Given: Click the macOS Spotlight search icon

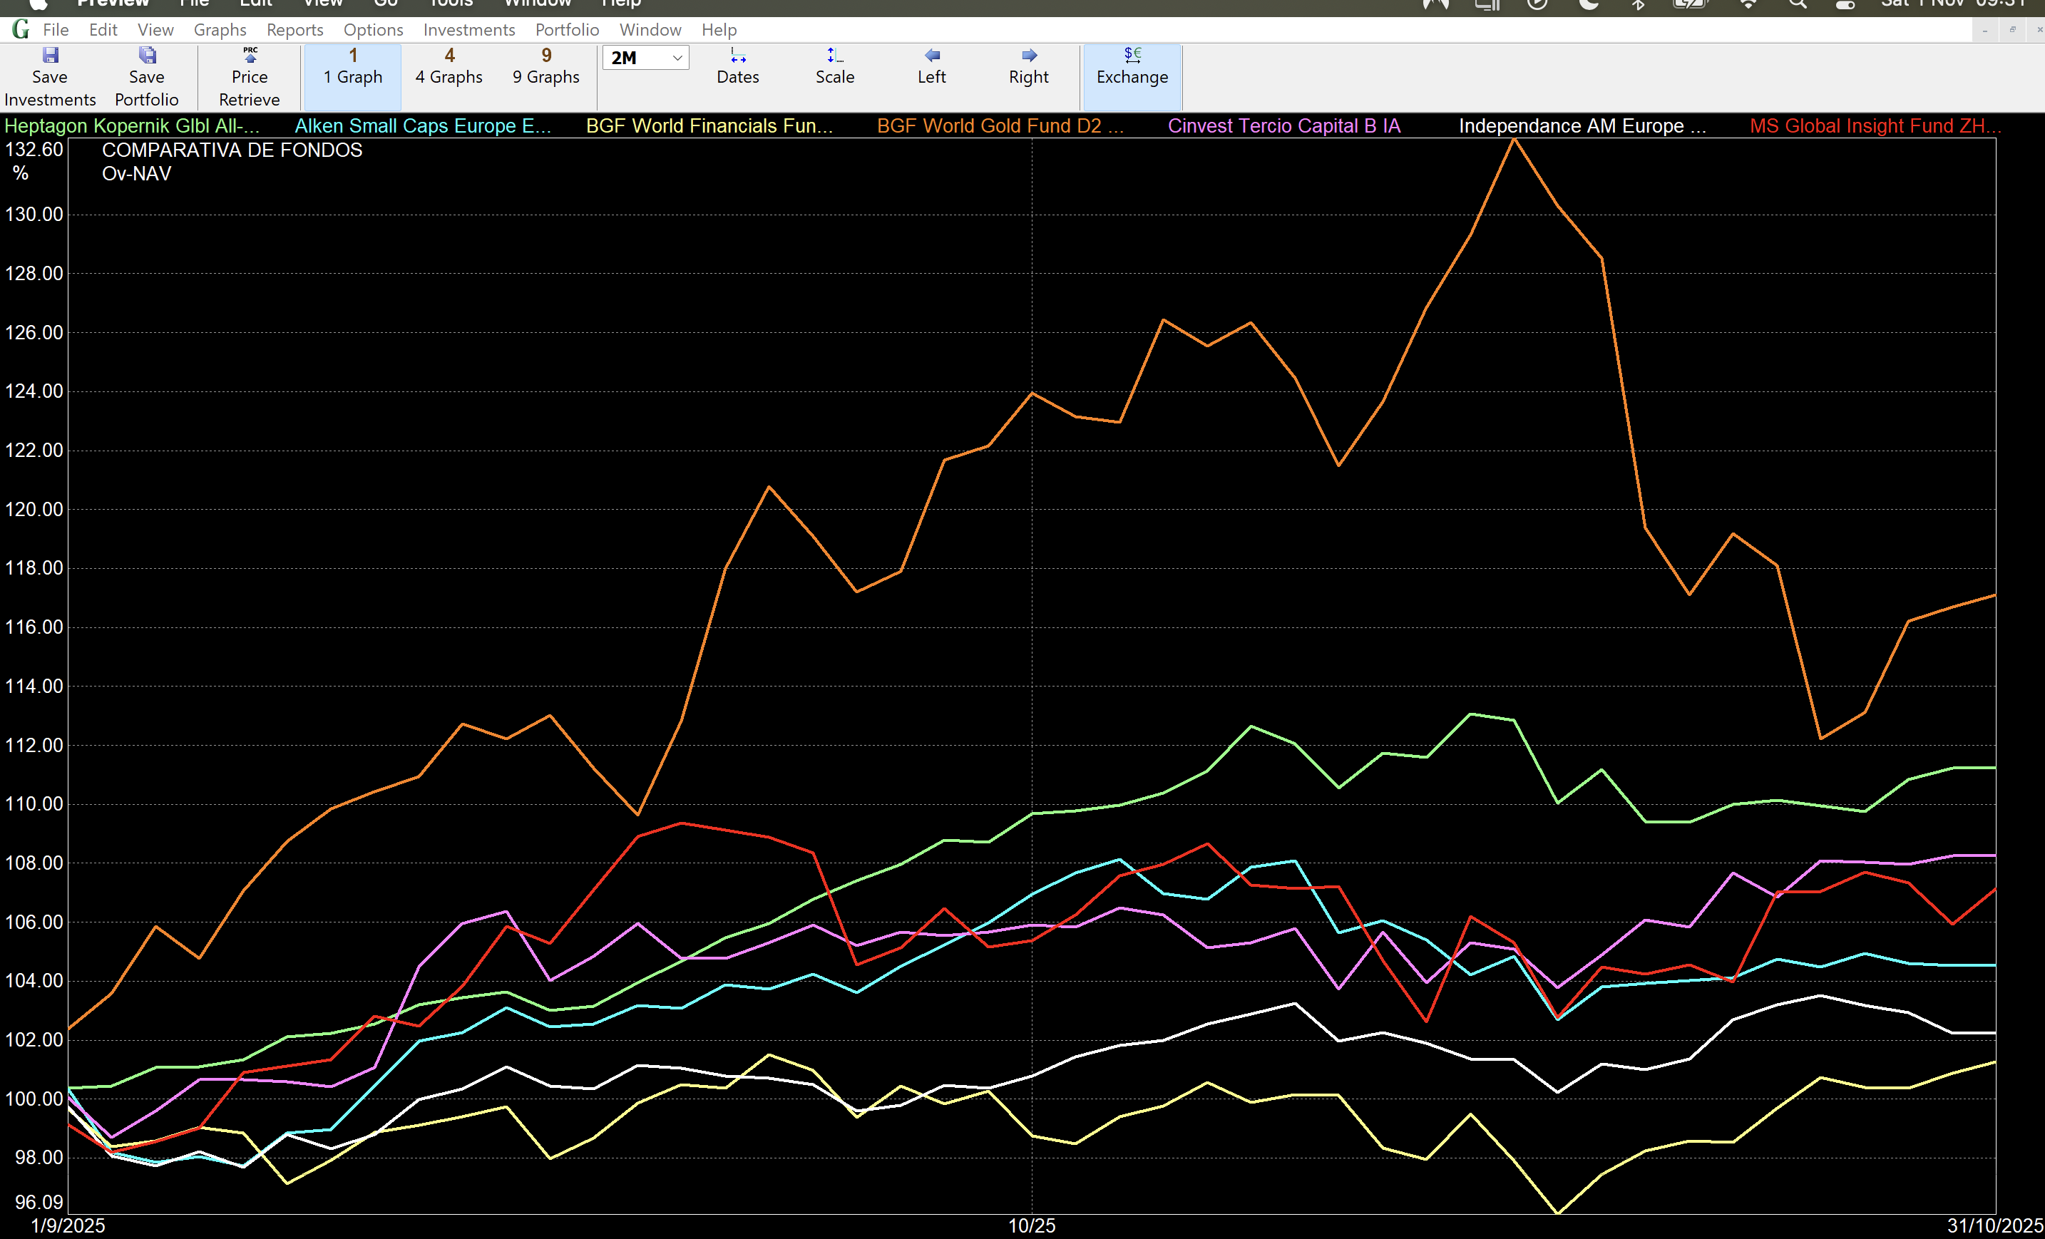Looking at the screenshot, I should (1797, 4).
